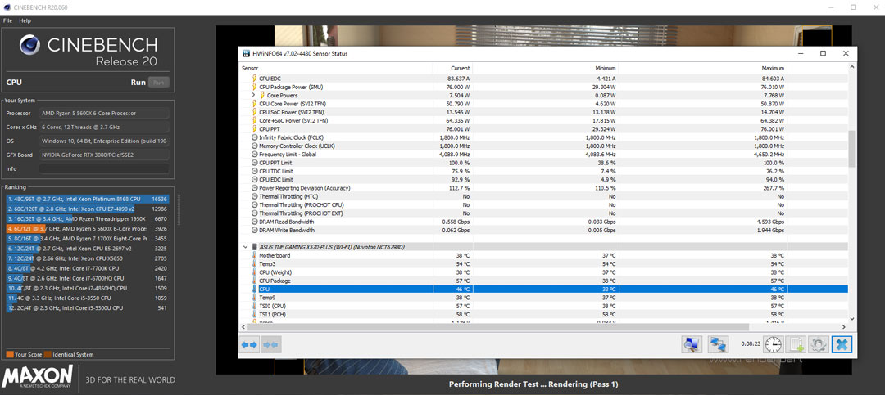Click the HWiNFO64 title bar app icon
Image resolution: width=885 pixels, height=395 pixels.
pos(246,53)
